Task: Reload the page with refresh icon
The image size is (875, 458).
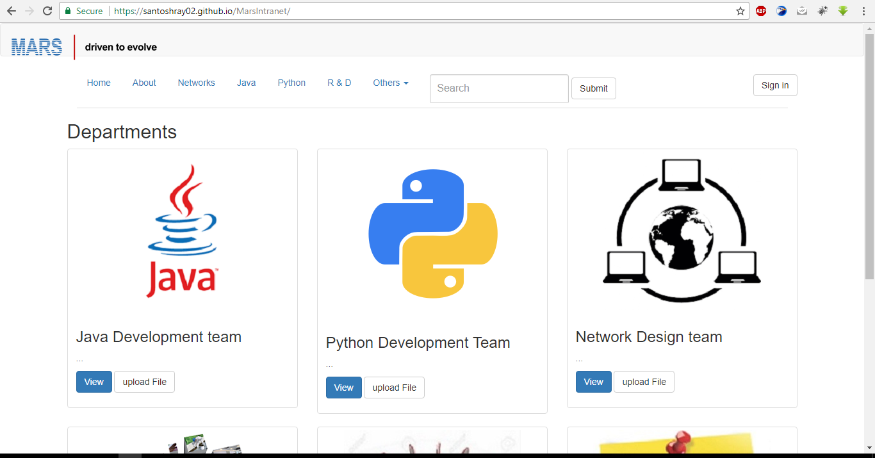Action: coord(47,11)
